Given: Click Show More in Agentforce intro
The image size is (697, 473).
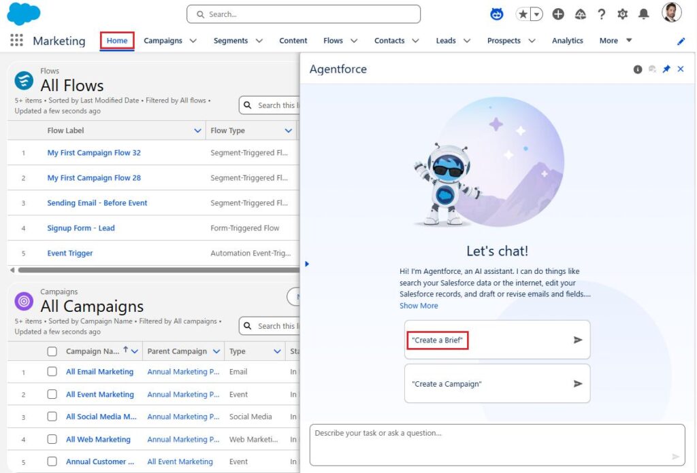Looking at the screenshot, I should point(419,306).
